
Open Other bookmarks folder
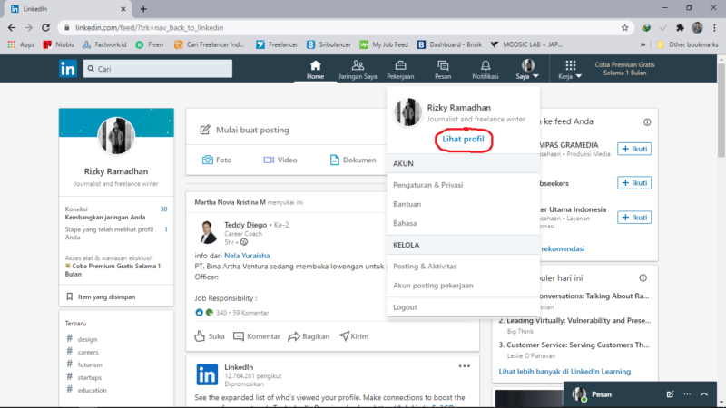pos(687,44)
